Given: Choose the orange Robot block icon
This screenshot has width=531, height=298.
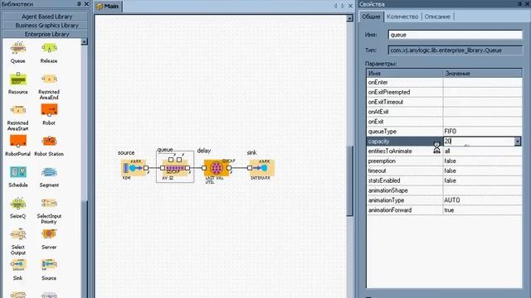Looking at the screenshot, I should (x=49, y=110).
